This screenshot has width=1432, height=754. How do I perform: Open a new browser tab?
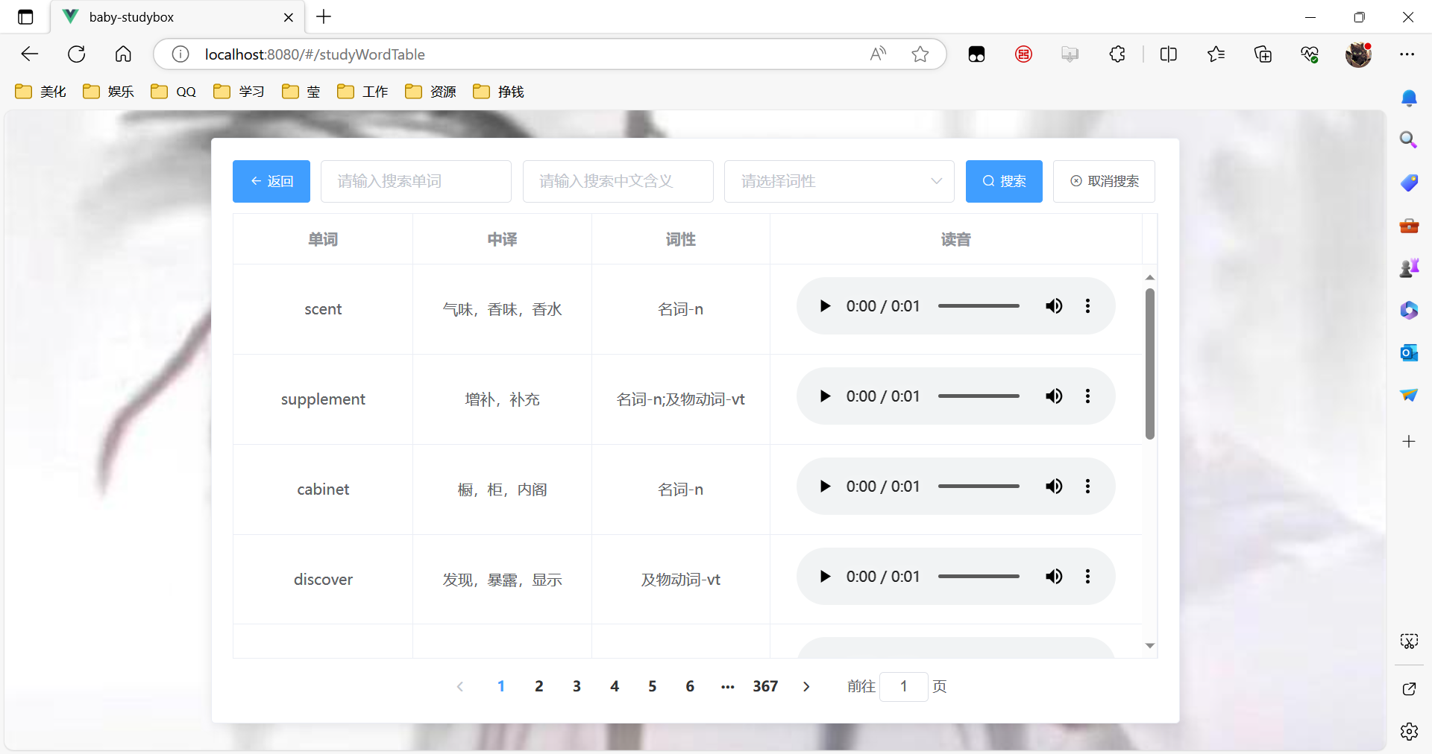click(x=324, y=17)
